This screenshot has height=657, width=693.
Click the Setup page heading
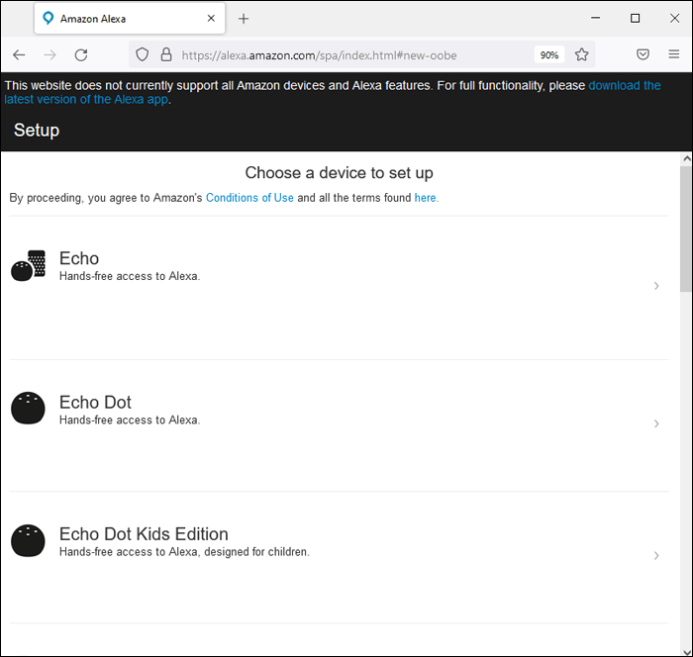(x=37, y=131)
